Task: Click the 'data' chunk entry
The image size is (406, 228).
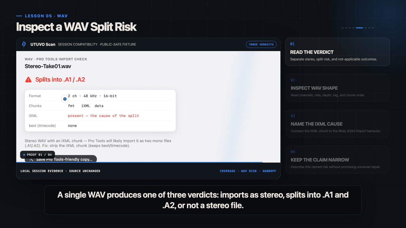Action: (x=99, y=106)
